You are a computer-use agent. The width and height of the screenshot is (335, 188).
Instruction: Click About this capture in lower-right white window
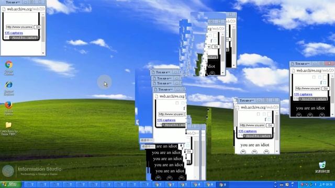258,136
